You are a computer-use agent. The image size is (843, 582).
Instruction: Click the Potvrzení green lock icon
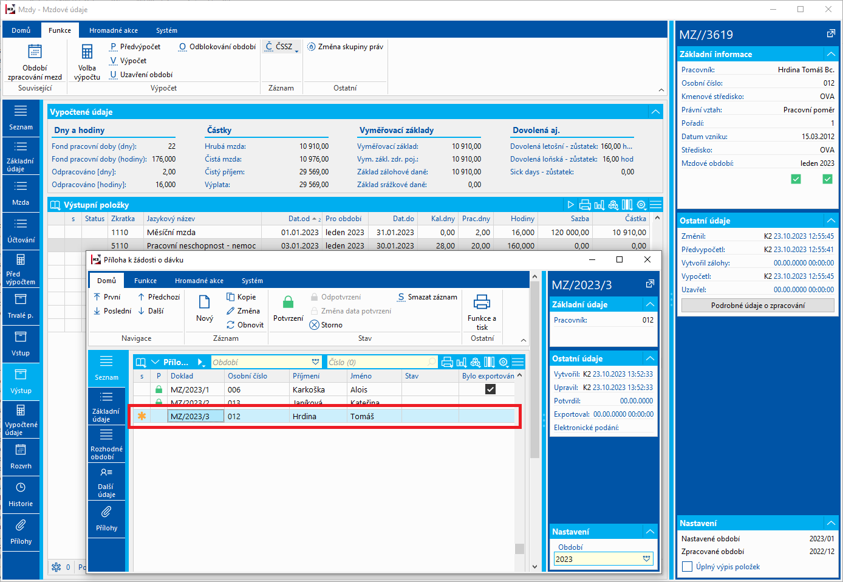[288, 303]
